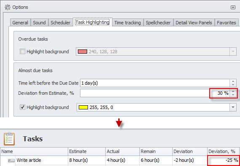Open the Spellchecker tab
The width and height of the screenshot is (240, 166).
pyautogui.click(x=158, y=23)
